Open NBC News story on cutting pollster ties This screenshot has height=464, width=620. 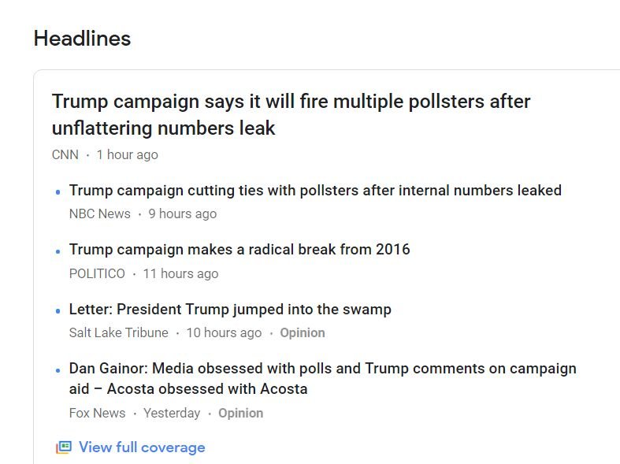[315, 190]
